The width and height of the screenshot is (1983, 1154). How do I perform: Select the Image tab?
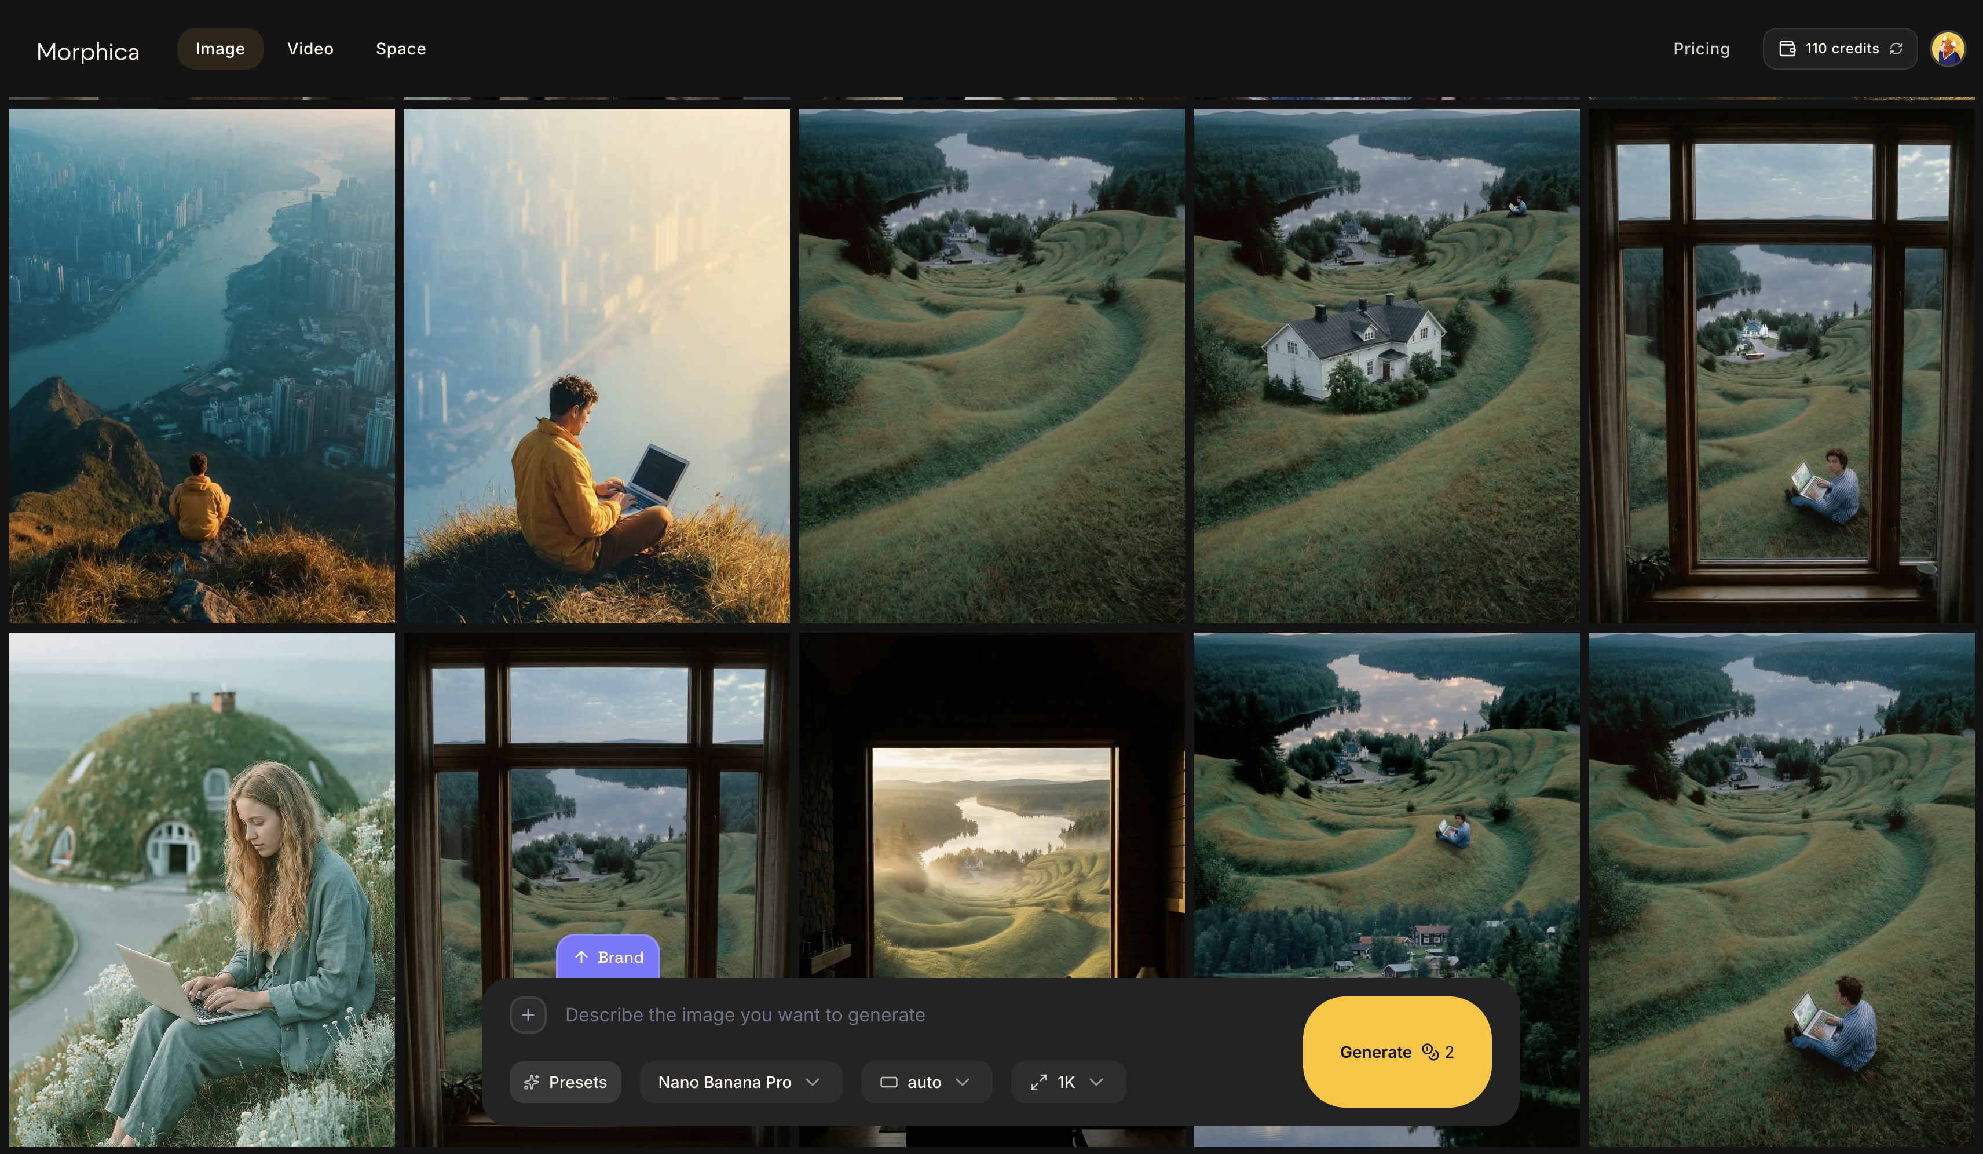[219, 49]
